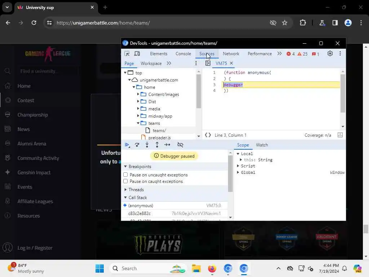The width and height of the screenshot is (369, 277).
Task: Switch to the Performance tab
Action: [x=259, y=54]
